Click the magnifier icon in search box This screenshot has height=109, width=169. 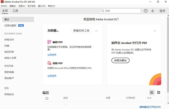103,11
